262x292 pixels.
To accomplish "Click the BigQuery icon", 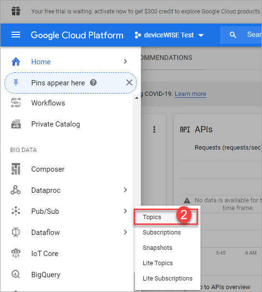I will pos(16,274).
